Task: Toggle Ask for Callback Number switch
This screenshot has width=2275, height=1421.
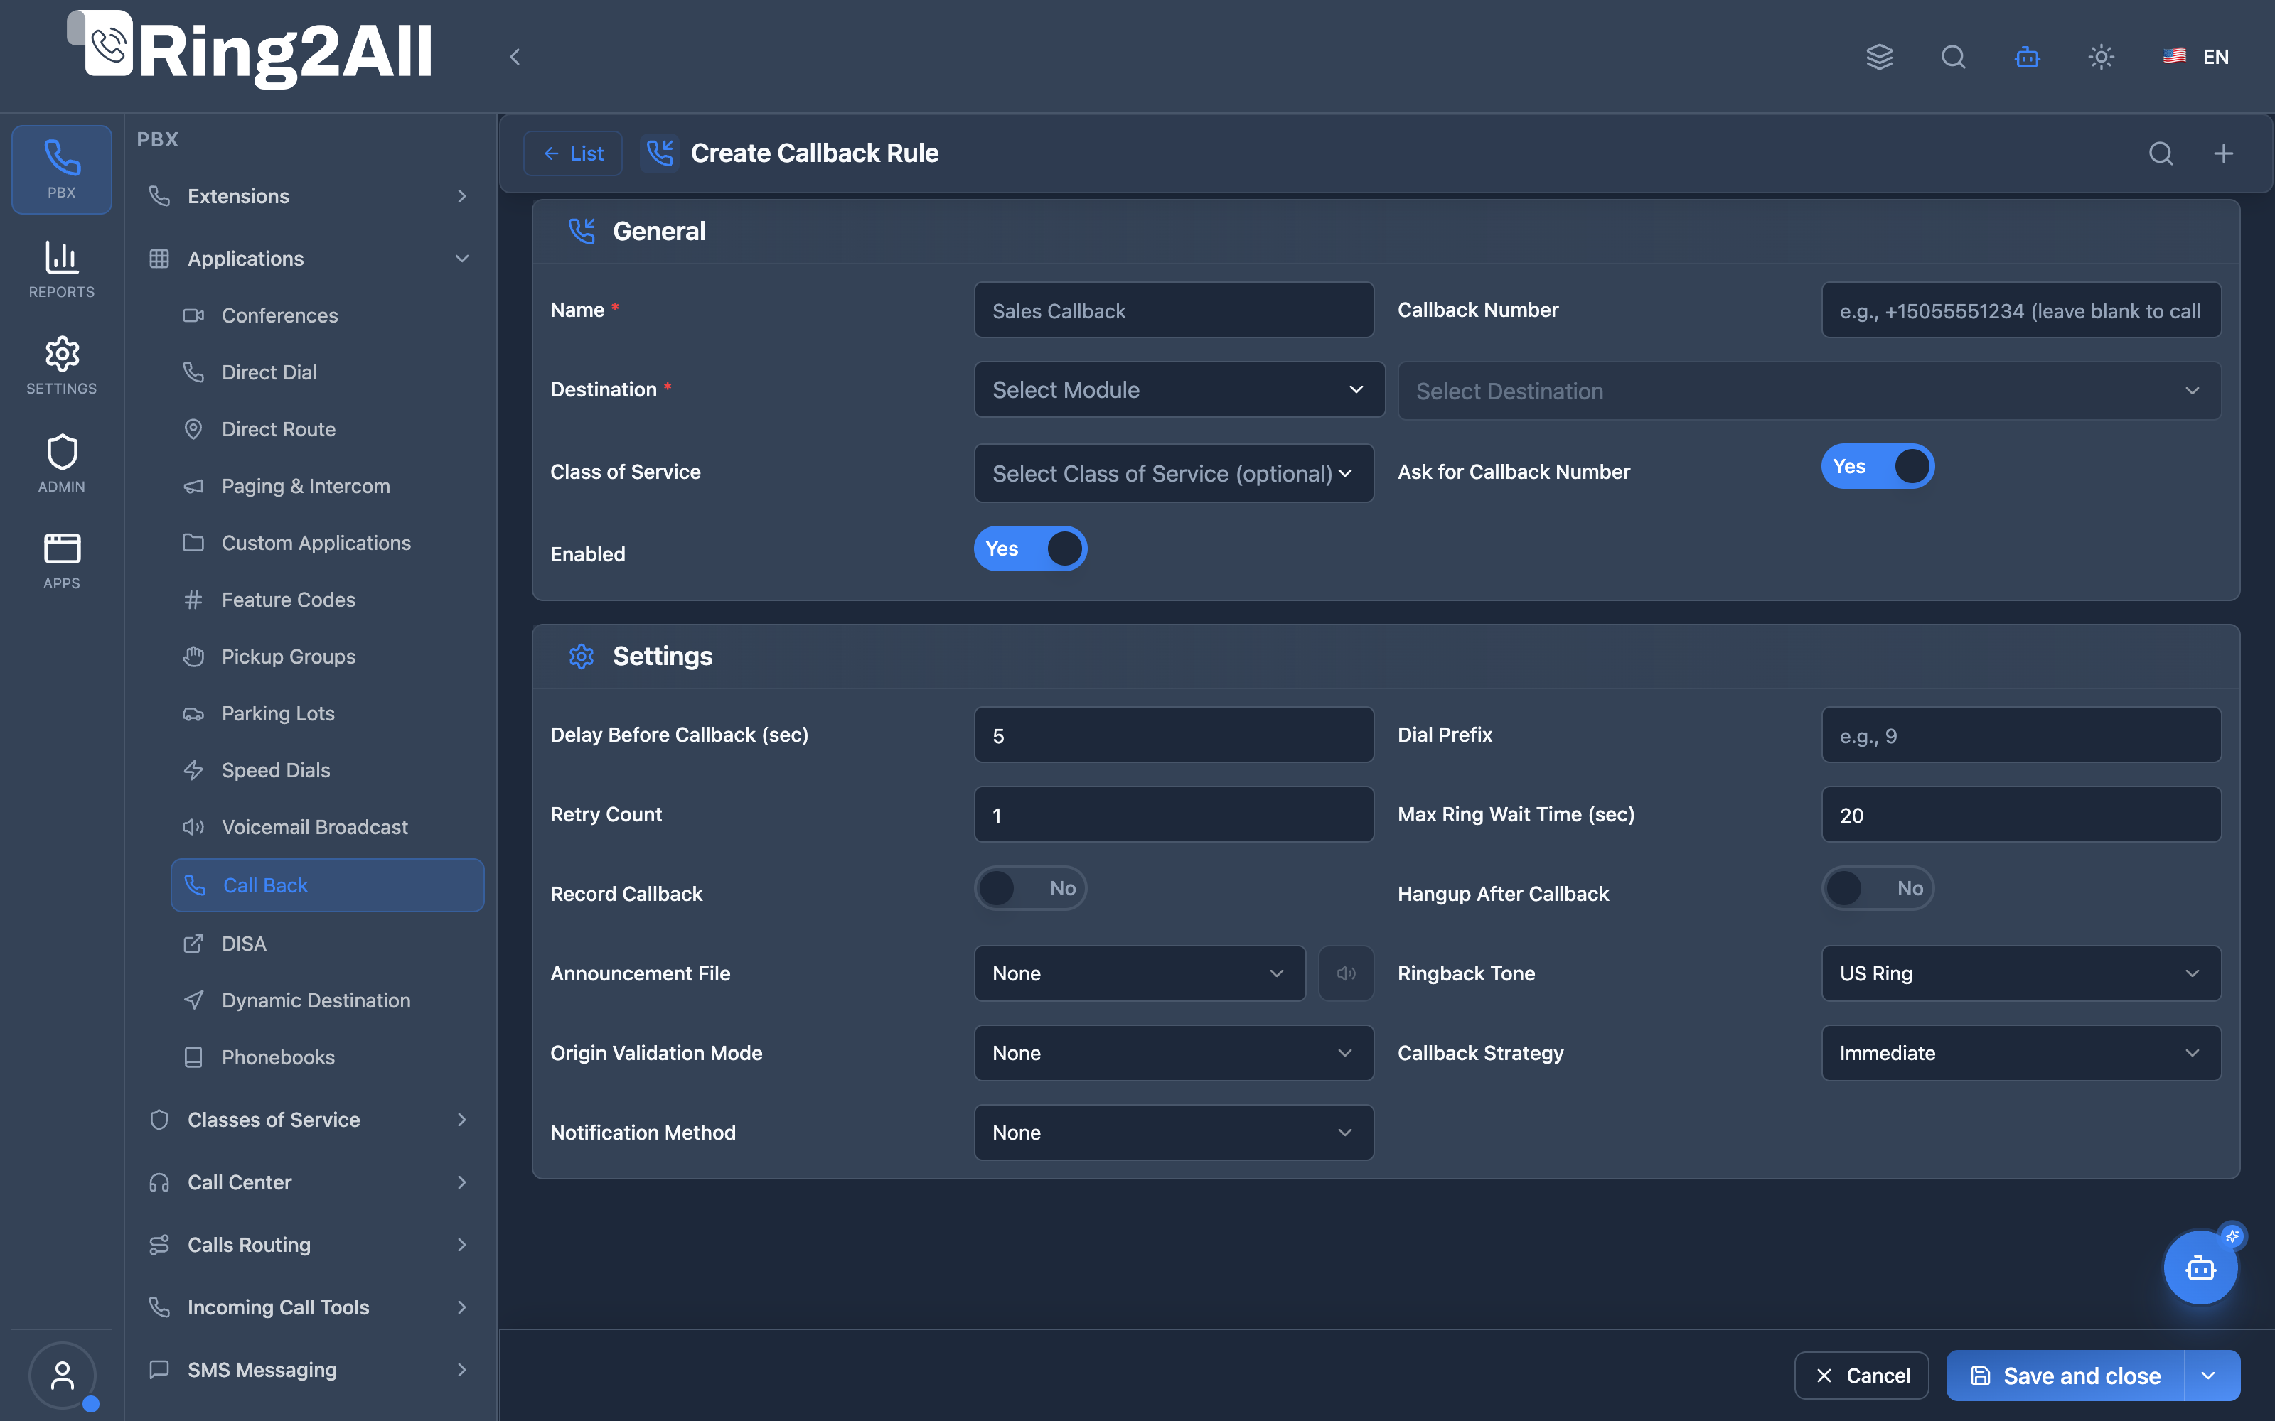Action: pyautogui.click(x=1878, y=466)
